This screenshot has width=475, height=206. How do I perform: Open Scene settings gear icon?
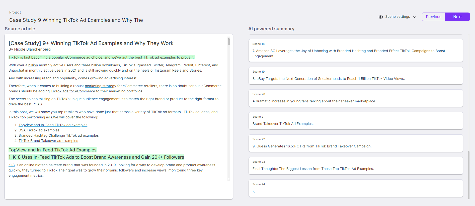(x=381, y=17)
